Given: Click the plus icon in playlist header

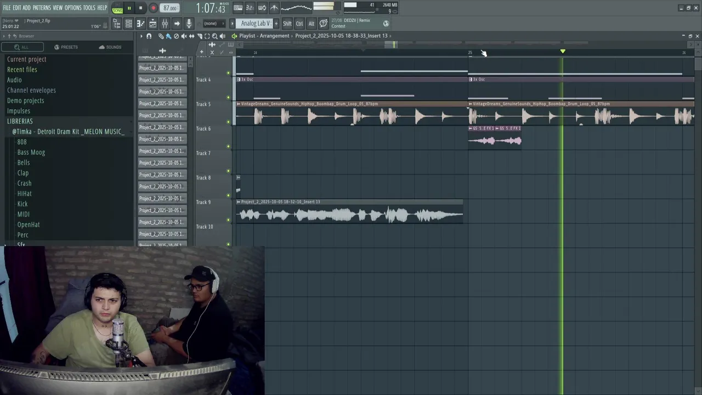Looking at the screenshot, I should click(x=201, y=52).
